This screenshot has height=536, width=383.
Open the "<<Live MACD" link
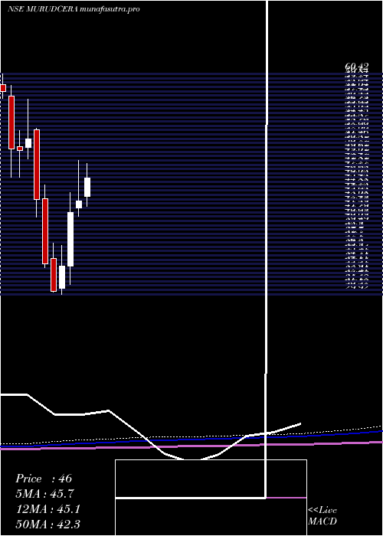(322, 515)
